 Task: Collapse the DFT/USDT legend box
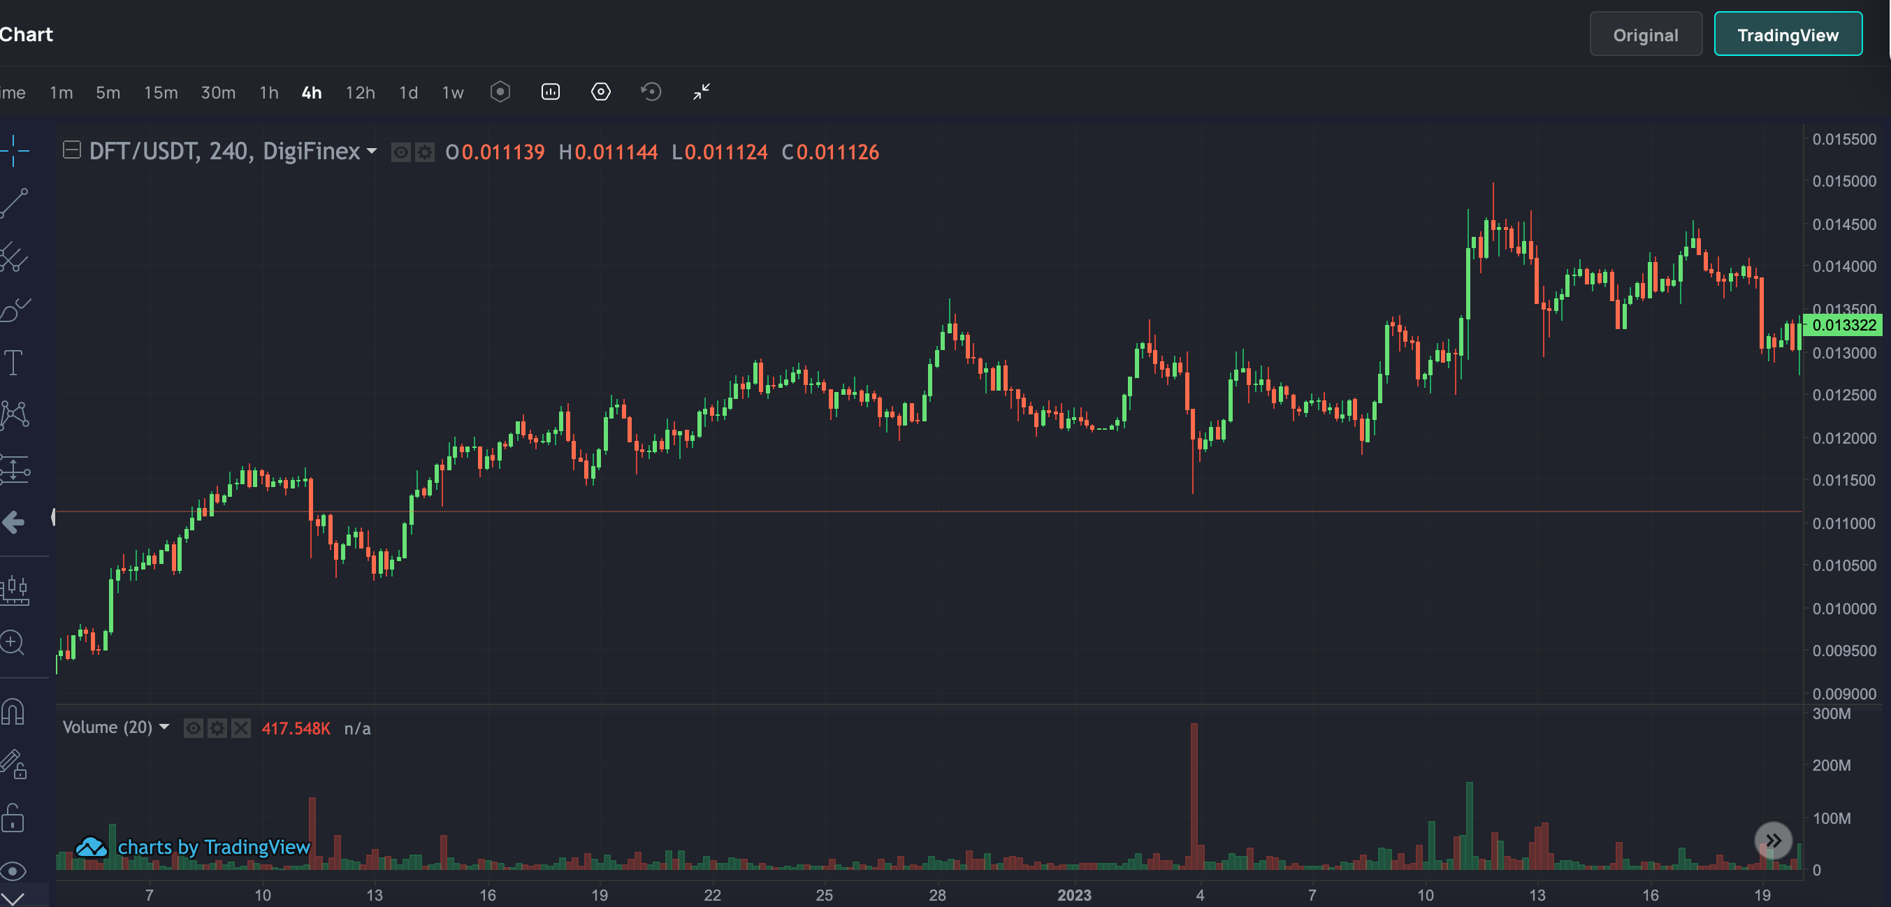coord(72,150)
